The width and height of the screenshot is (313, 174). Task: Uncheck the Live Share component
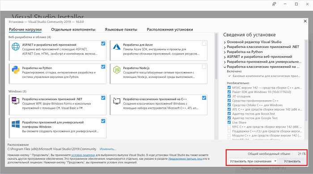tap(229, 122)
